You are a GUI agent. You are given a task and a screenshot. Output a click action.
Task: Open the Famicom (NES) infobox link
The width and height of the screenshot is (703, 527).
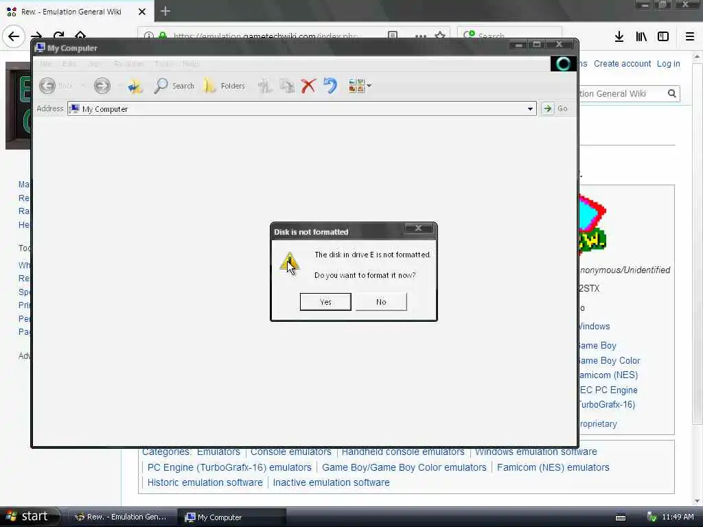point(608,375)
